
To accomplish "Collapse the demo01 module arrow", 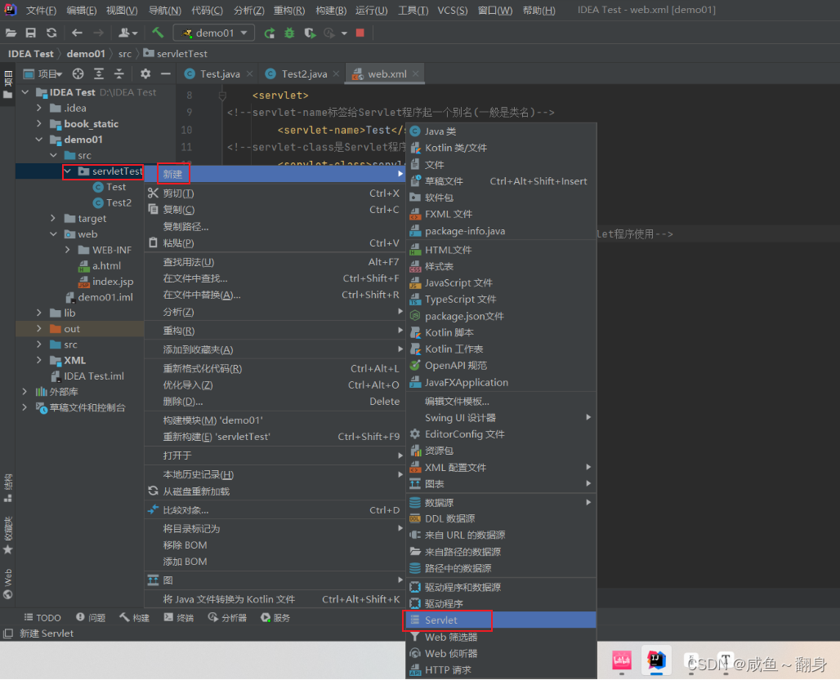I will pyautogui.click(x=38, y=140).
